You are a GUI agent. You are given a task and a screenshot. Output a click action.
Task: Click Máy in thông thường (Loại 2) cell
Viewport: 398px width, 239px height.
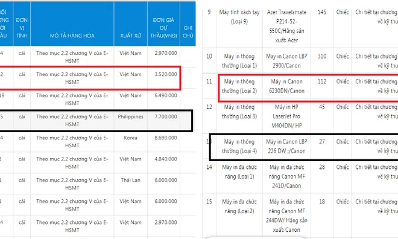point(239,86)
